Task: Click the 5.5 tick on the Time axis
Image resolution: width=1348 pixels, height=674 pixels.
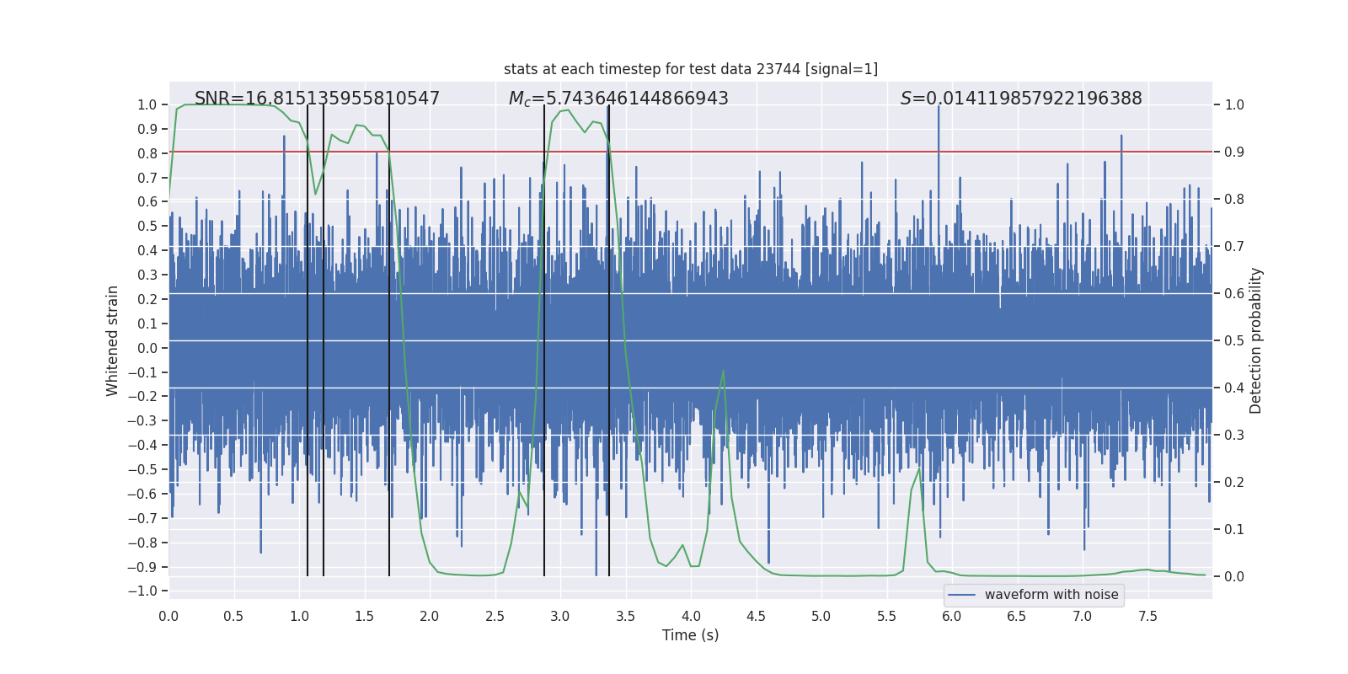Action: [886, 616]
